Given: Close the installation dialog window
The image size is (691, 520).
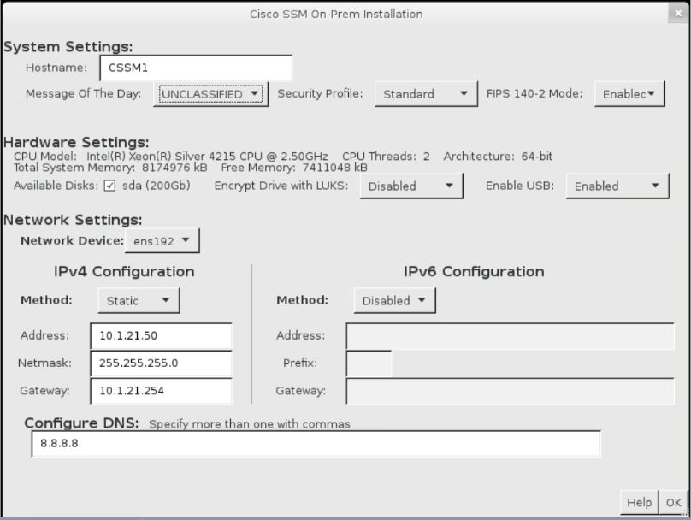Looking at the screenshot, I should pos(678,14).
